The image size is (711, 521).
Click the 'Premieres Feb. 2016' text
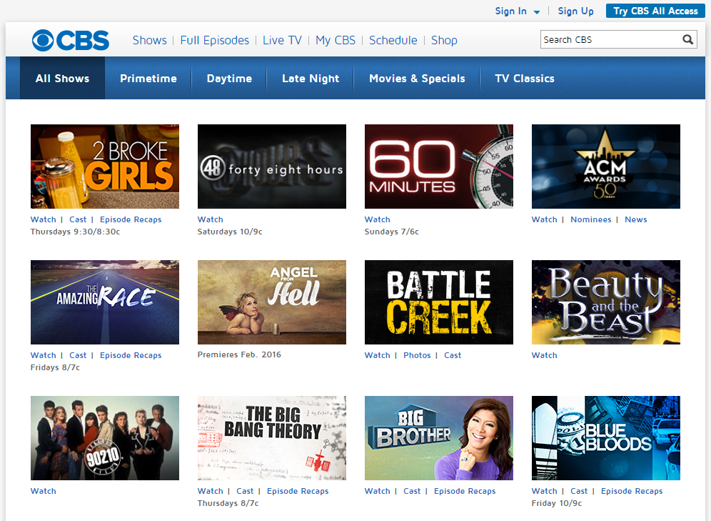coord(239,354)
